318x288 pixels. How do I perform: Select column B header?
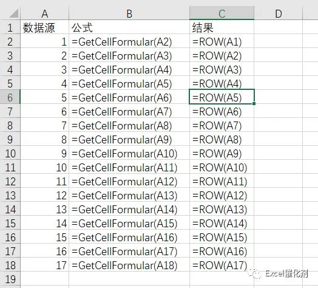tap(129, 13)
